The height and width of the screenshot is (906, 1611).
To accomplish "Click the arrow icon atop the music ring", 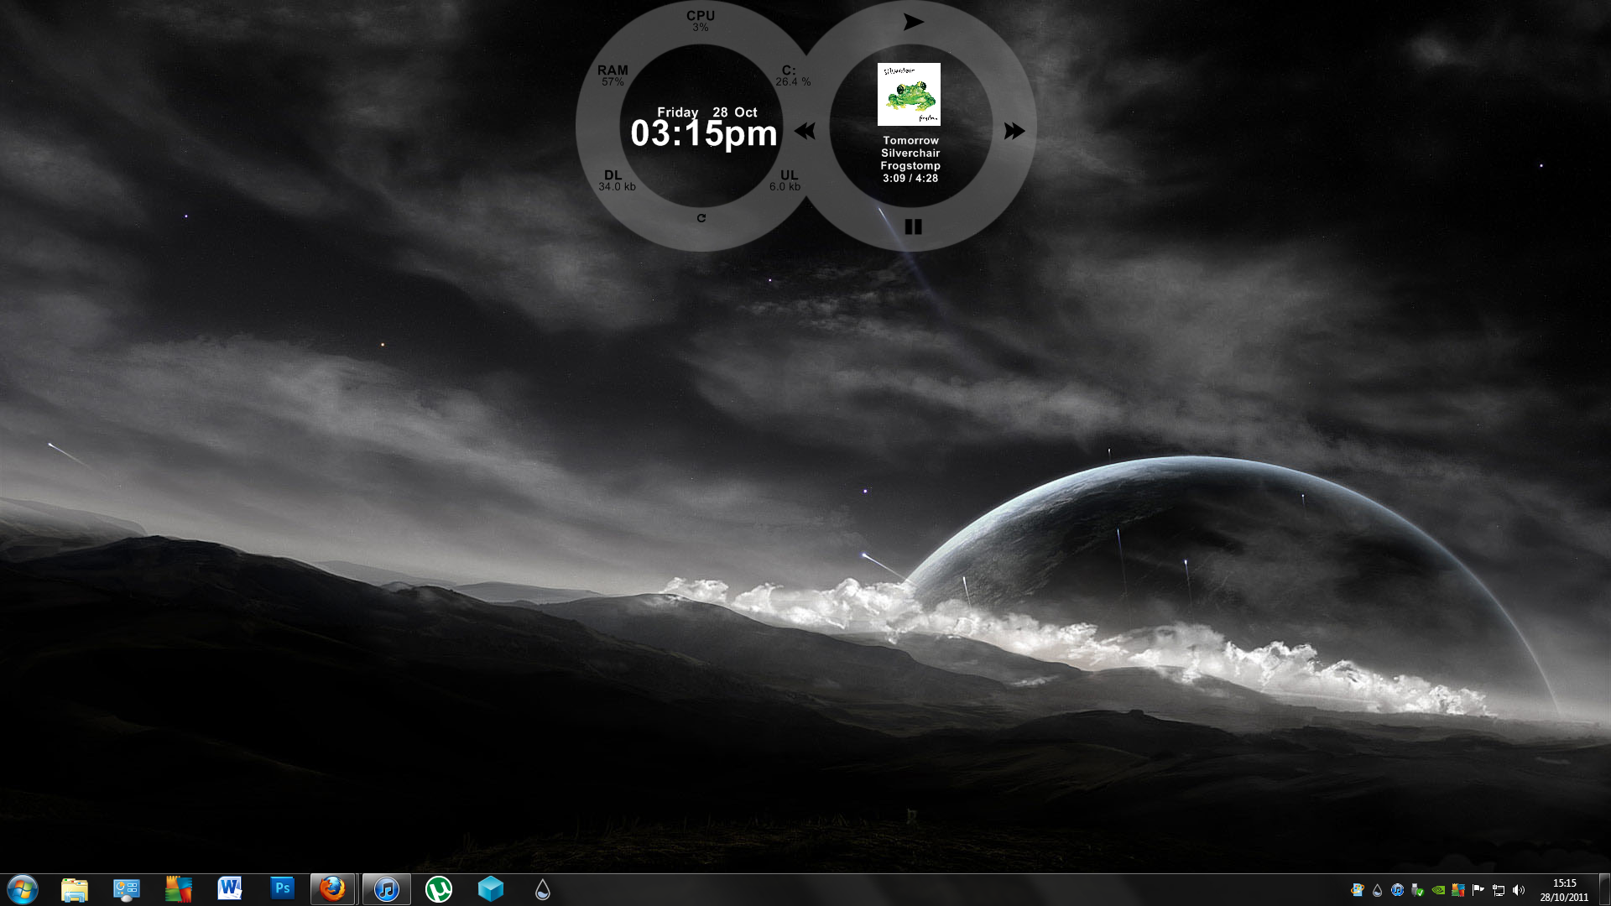I will click(x=913, y=23).
